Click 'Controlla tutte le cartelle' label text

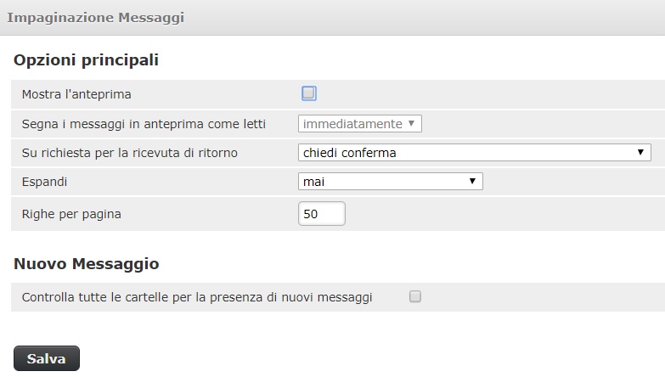point(197,297)
